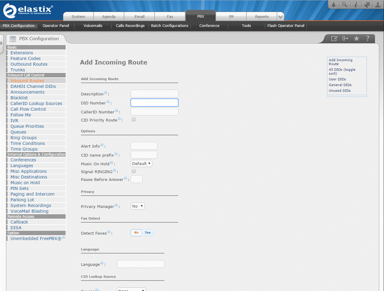Open the Privacy Manager dropdown
Screen dimensions: 384x291
click(138, 206)
